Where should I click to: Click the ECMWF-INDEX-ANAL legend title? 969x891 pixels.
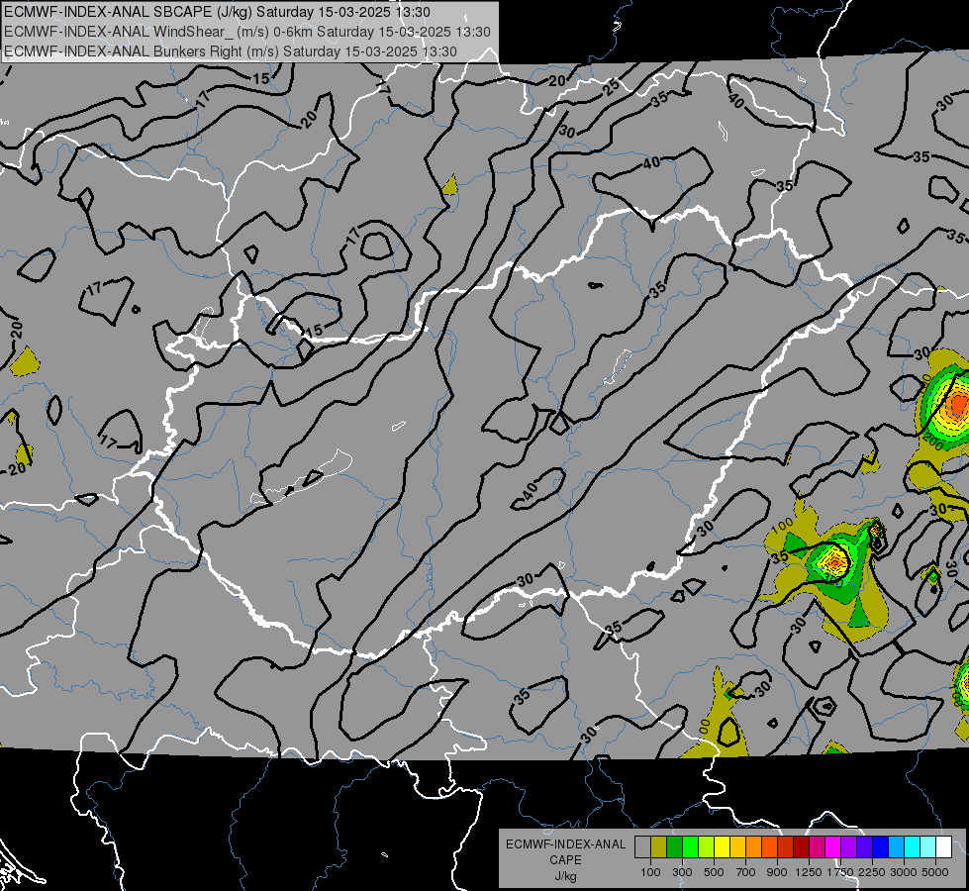click(566, 844)
